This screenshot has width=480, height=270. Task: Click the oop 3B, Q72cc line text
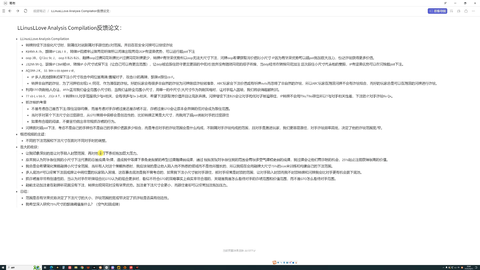(x=200, y=58)
